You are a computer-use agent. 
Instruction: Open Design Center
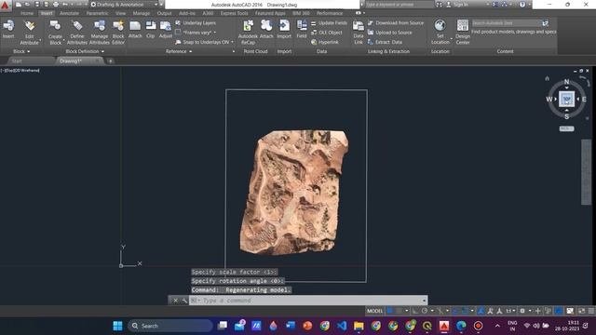463,33
